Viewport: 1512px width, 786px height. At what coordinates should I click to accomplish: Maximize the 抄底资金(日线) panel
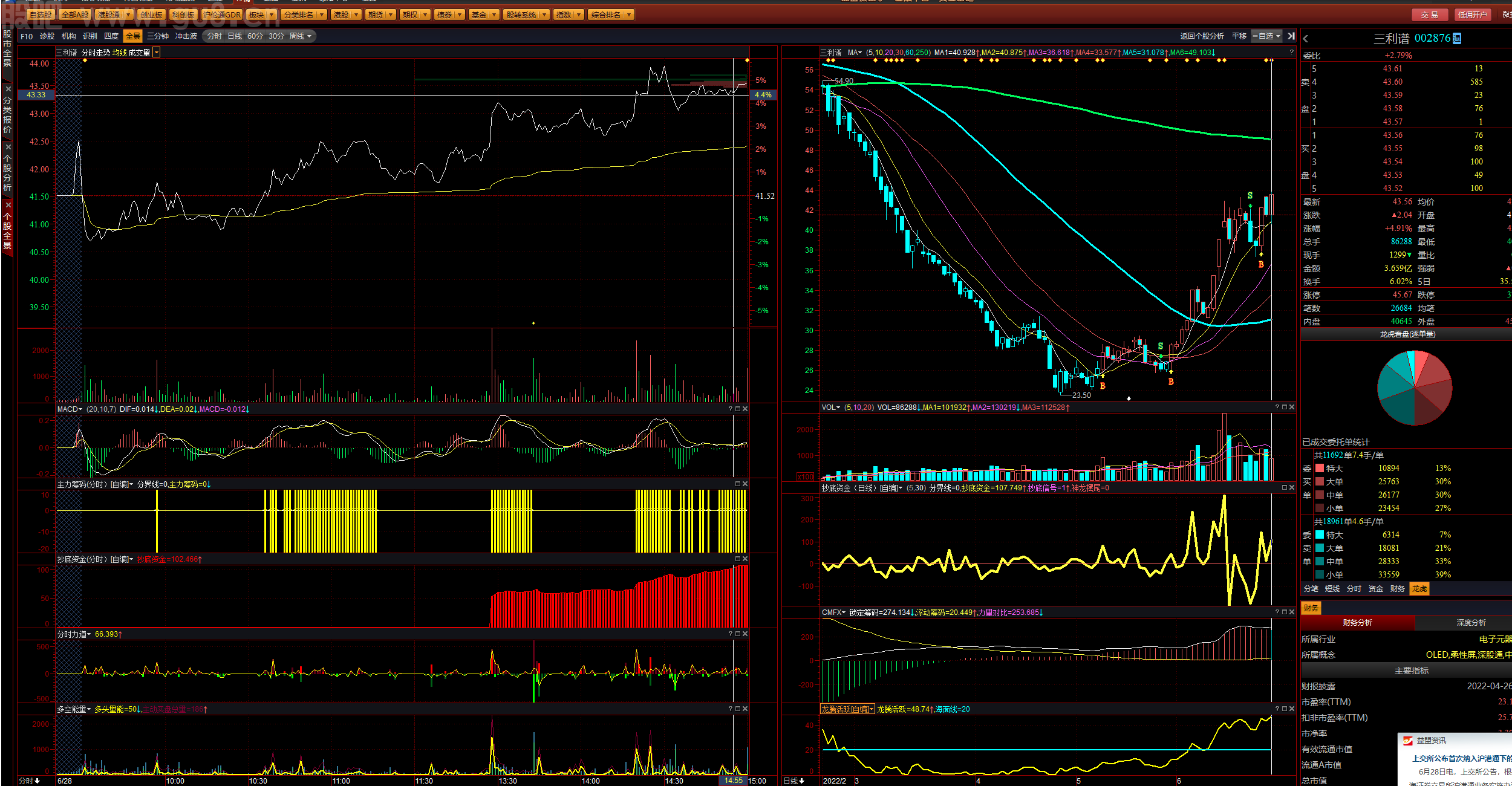pos(1285,488)
